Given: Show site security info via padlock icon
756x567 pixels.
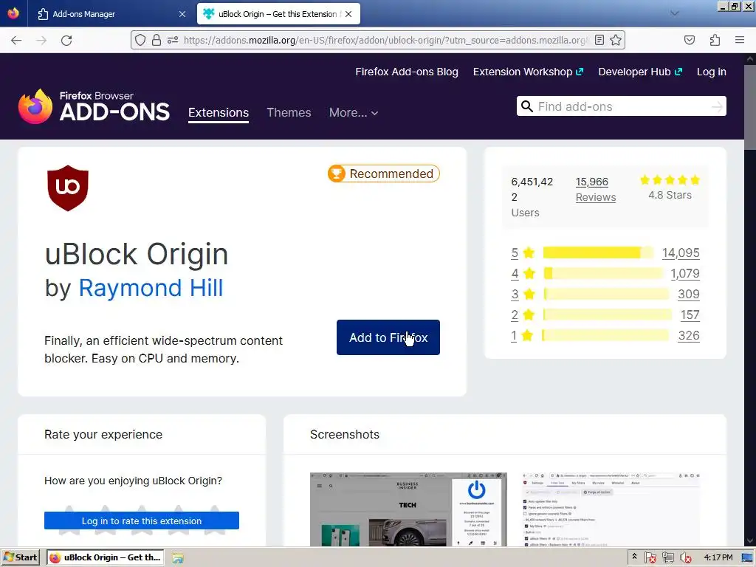Looking at the screenshot, I should [x=157, y=40].
